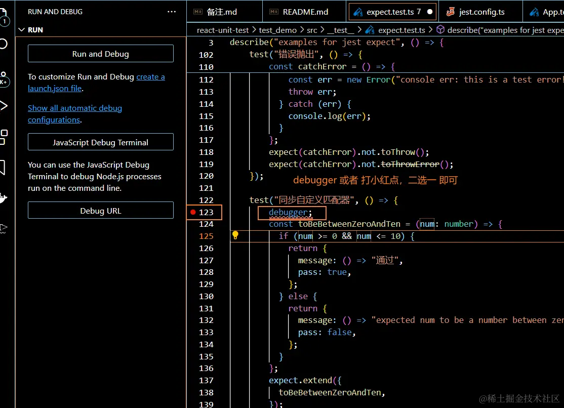Open Show all automatic debug configurations link
Viewport: 564px width, 408px height.
pos(75,114)
